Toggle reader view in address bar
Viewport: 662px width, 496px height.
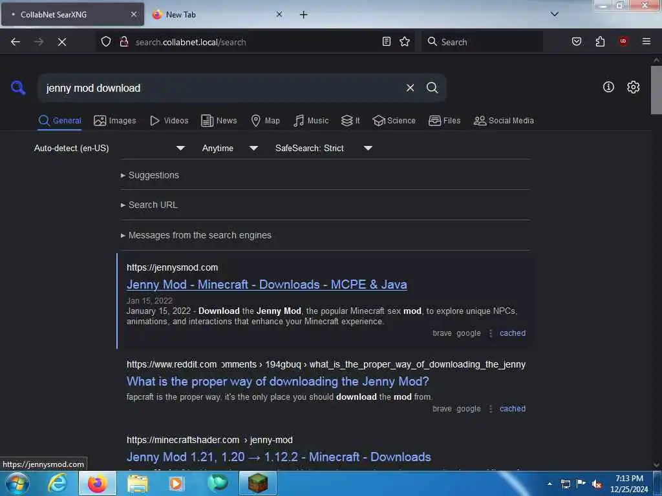coord(387,41)
